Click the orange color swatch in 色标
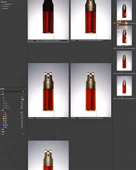 coord(3,117)
